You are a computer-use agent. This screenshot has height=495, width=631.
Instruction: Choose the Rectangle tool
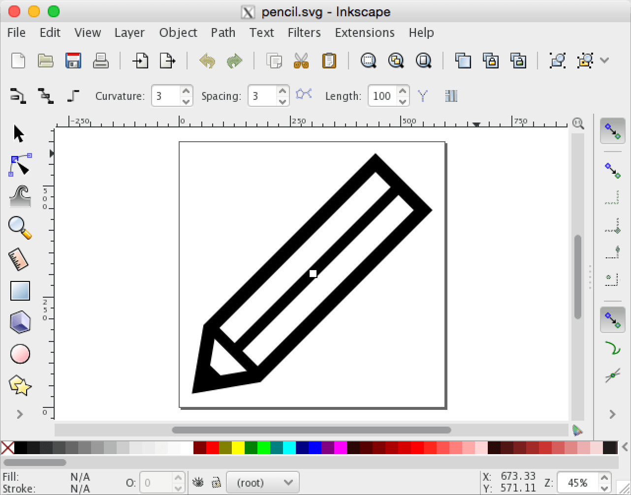[x=20, y=291]
